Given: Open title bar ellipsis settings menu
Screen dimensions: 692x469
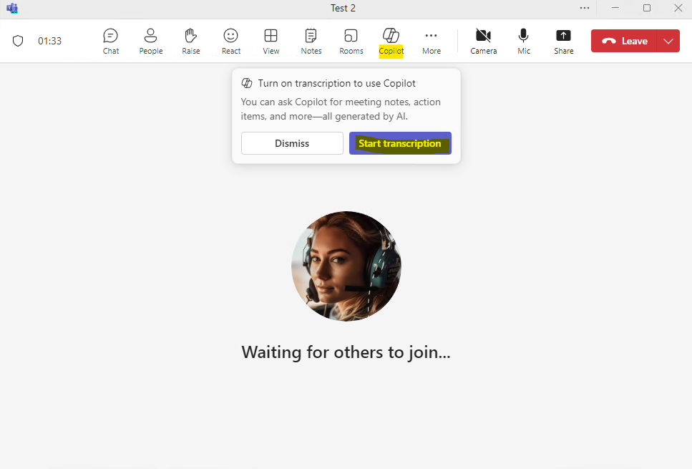Looking at the screenshot, I should click(585, 8).
